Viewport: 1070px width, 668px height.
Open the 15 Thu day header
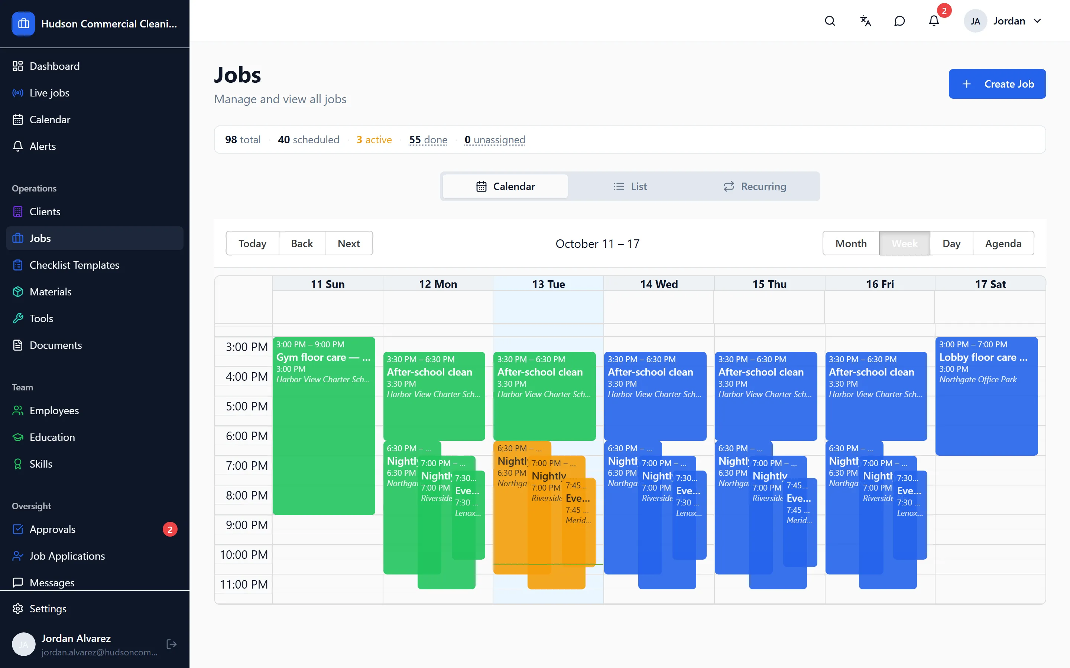point(770,284)
